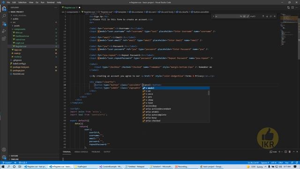The width and height of the screenshot is (300, 169).
Task: Click the compare changes icon in editor toolbar
Action: point(288,8)
